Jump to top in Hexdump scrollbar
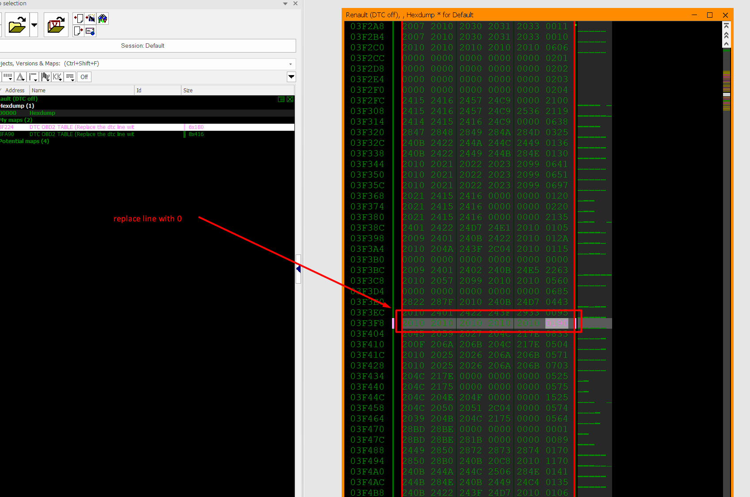The image size is (750, 497). pyautogui.click(x=726, y=26)
